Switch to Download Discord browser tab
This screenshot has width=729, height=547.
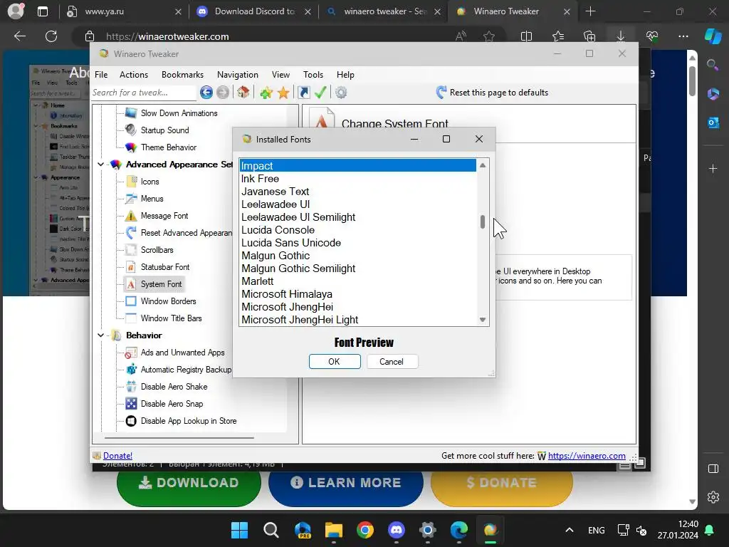click(x=254, y=11)
